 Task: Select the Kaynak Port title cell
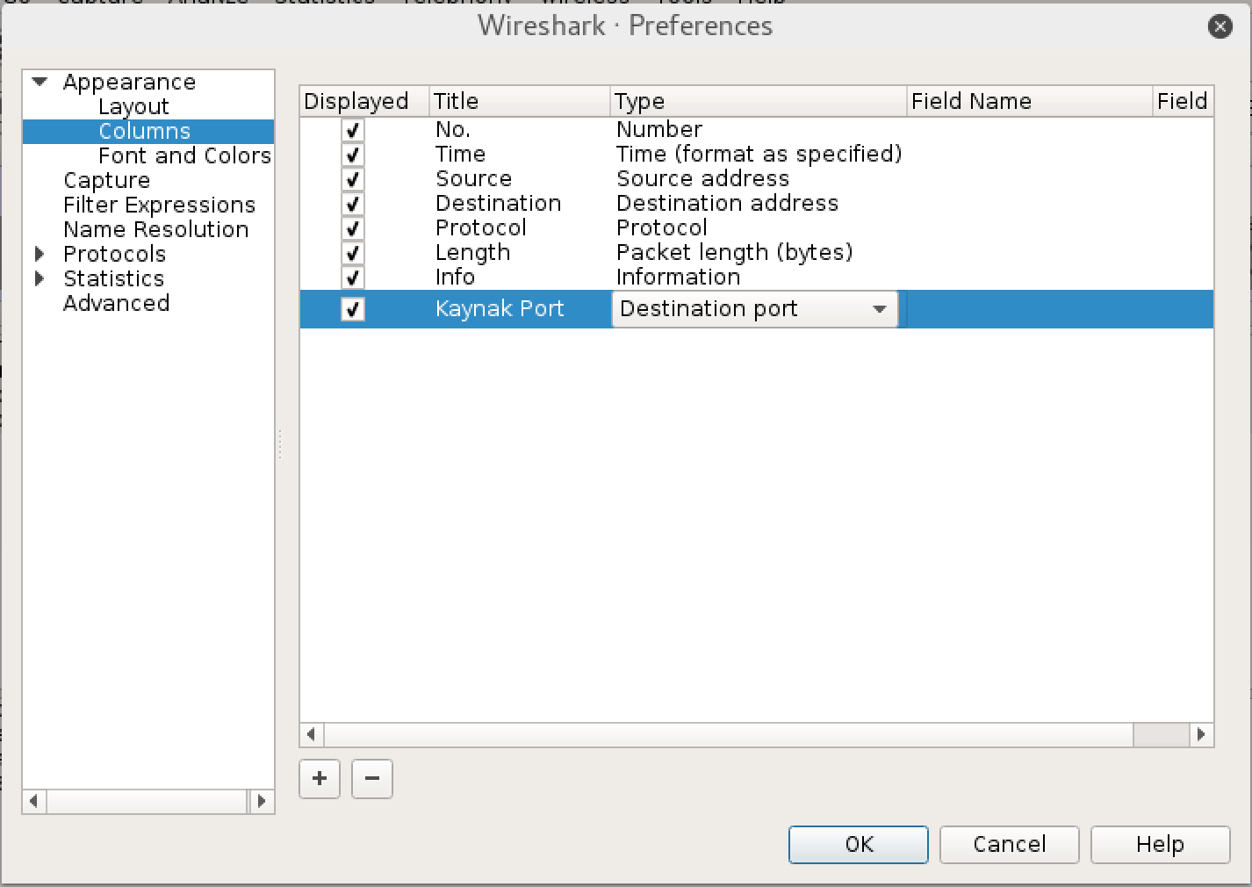click(x=500, y=309)
